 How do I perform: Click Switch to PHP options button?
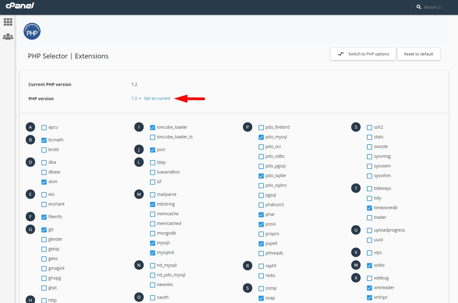point(363,54)
